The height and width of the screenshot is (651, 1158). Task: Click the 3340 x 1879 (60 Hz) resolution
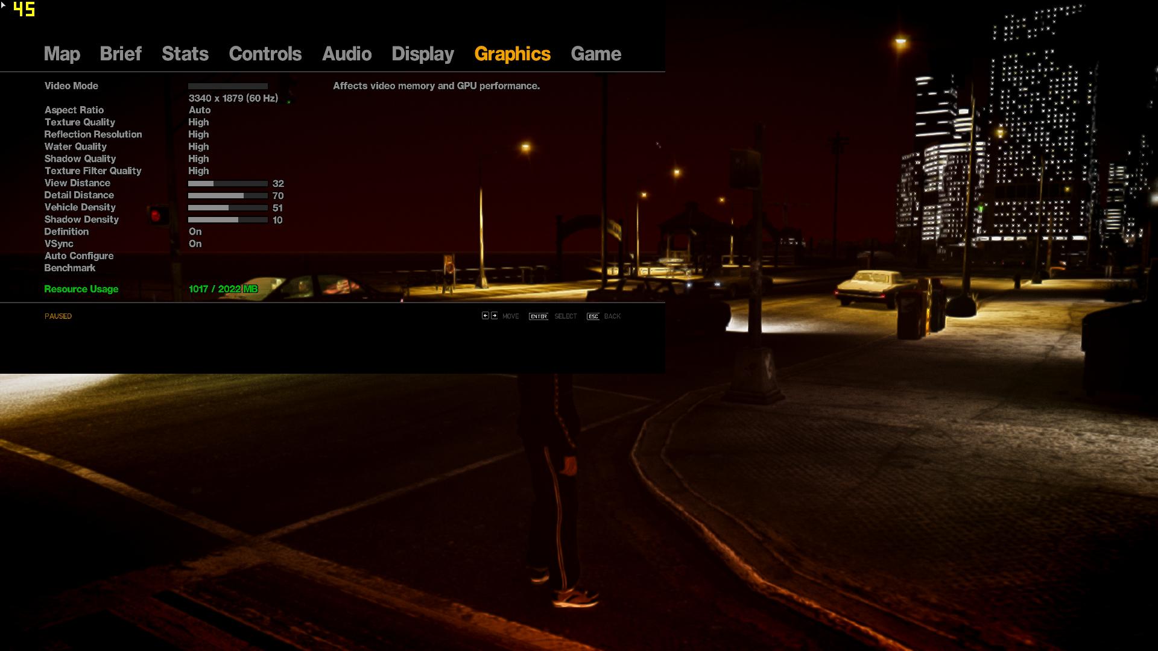pos(233,98)
